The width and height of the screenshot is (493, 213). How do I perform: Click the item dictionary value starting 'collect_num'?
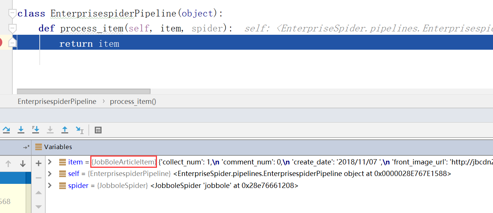tap(325, 162)
